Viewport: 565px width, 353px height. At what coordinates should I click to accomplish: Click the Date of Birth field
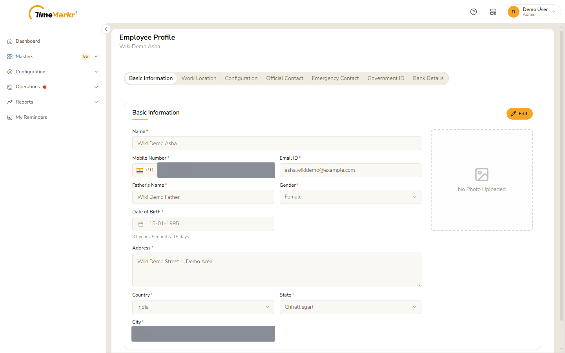pyautogui.click(x=203, y=224)
